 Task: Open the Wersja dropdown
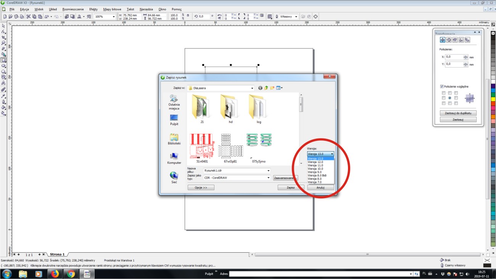(x=320, y=154)
